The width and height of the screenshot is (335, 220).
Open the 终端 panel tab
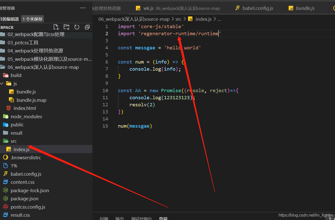click(163, 218)
